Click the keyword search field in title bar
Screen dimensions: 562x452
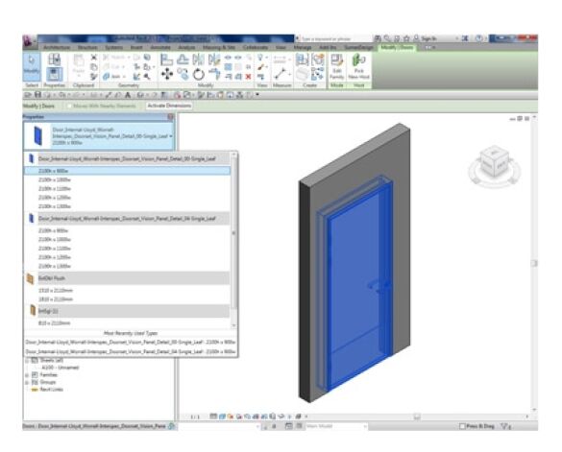(335, 38)
